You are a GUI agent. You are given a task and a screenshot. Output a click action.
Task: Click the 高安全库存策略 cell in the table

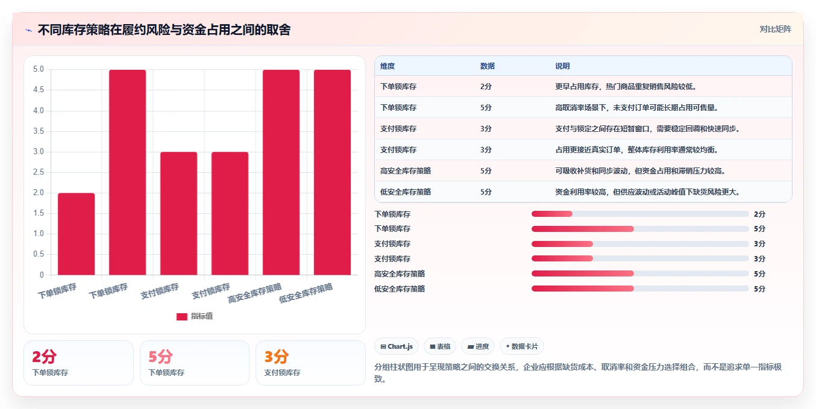pos(406,171)
